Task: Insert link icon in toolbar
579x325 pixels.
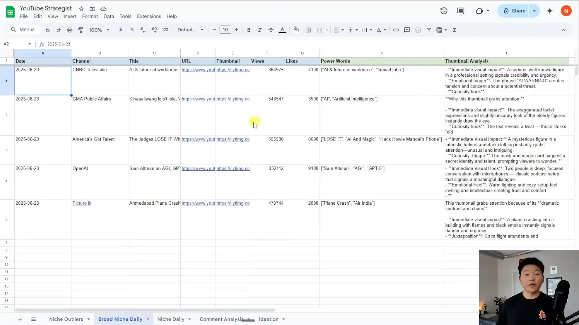Action: (396, 30)
